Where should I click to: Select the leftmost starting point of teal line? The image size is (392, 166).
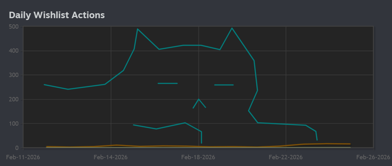[44, 84]
